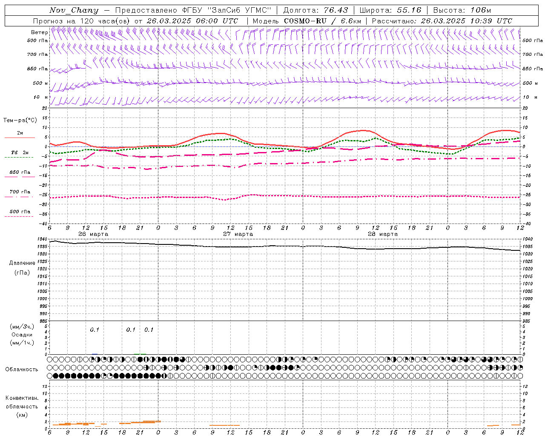Click the Nov_Chany station name in header
The image size is (545, 436).
coord(74,10)
